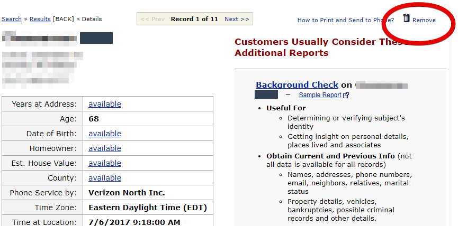
Task: Open the Background Check report link
Action: pos(297,84)
